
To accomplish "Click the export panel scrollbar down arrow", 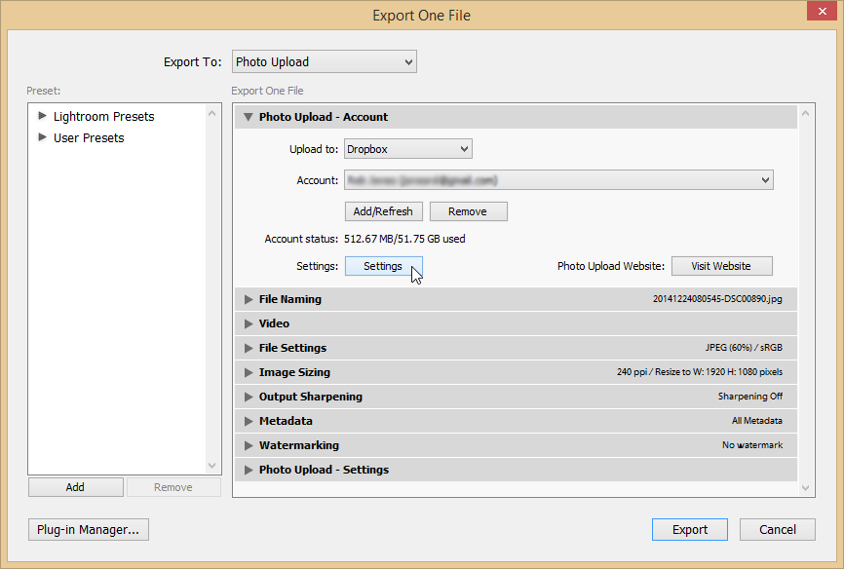I will (x=805, y=487).
